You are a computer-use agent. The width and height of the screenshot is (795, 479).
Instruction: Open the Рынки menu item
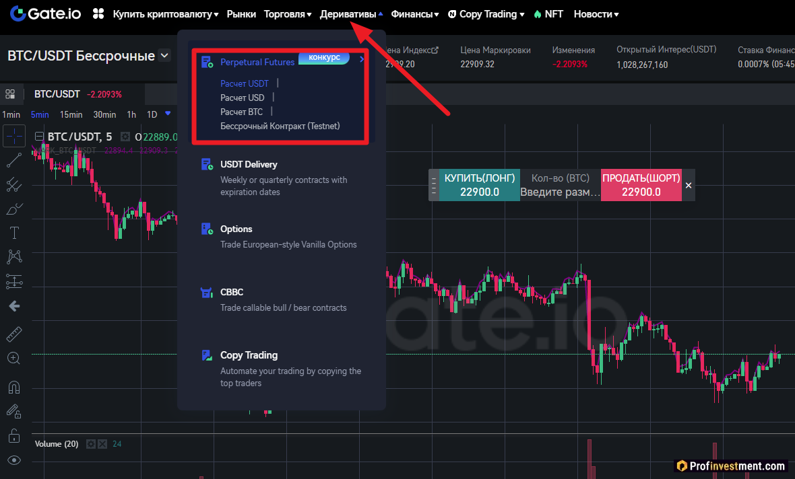pos(241,14)
